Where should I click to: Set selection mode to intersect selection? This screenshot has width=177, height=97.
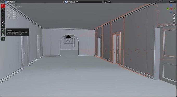(x=14, y=2)
